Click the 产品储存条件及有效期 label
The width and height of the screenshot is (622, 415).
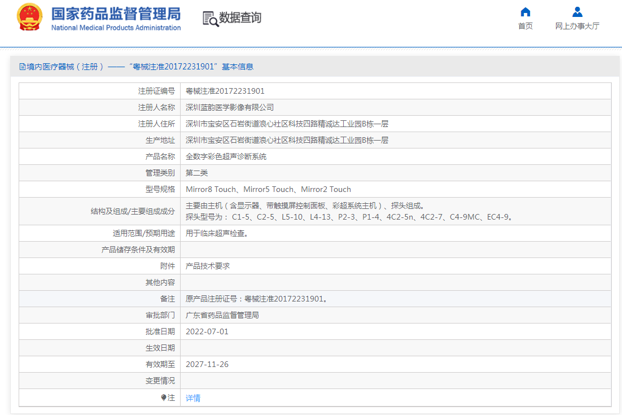138,250
